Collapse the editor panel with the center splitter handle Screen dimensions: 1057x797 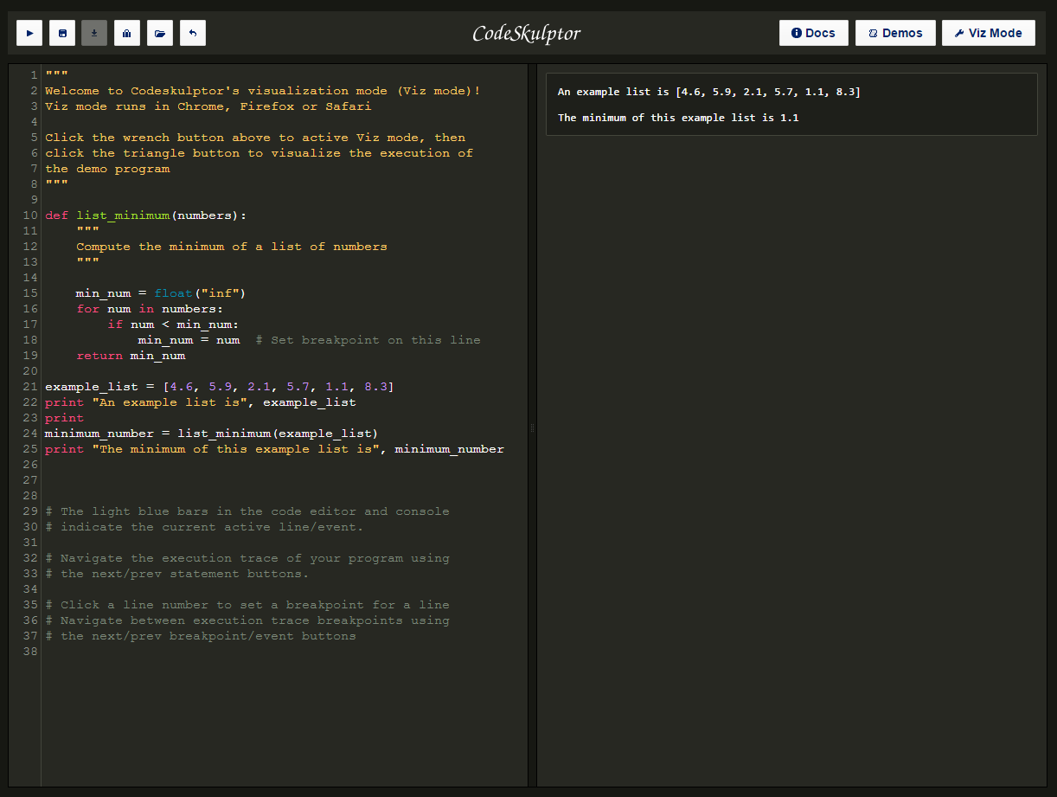point(531,427)
